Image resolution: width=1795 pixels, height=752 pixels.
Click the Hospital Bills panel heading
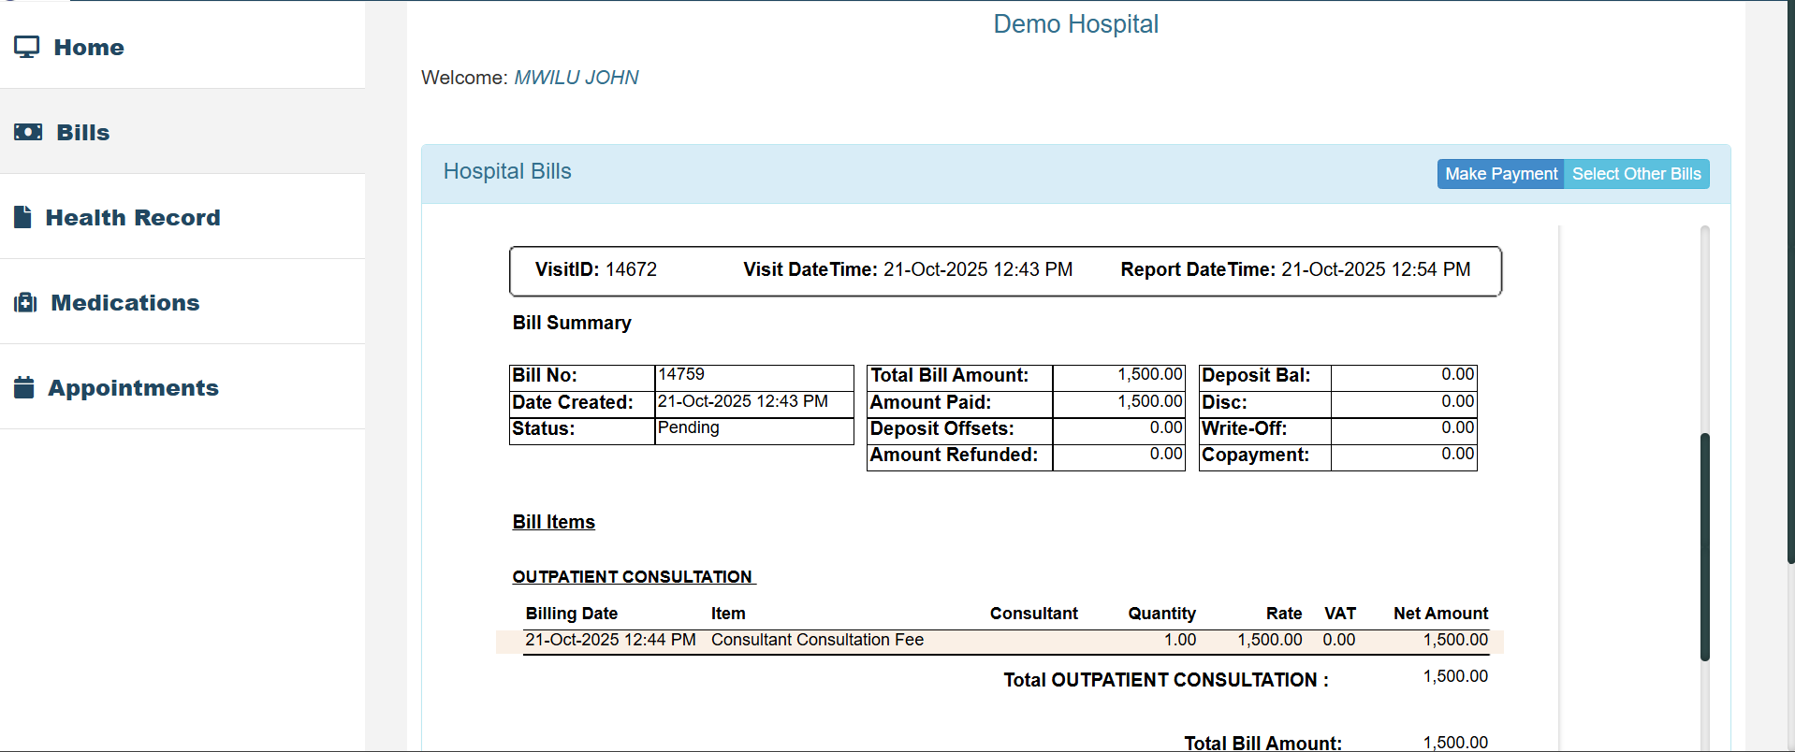[x=507, y=171]
